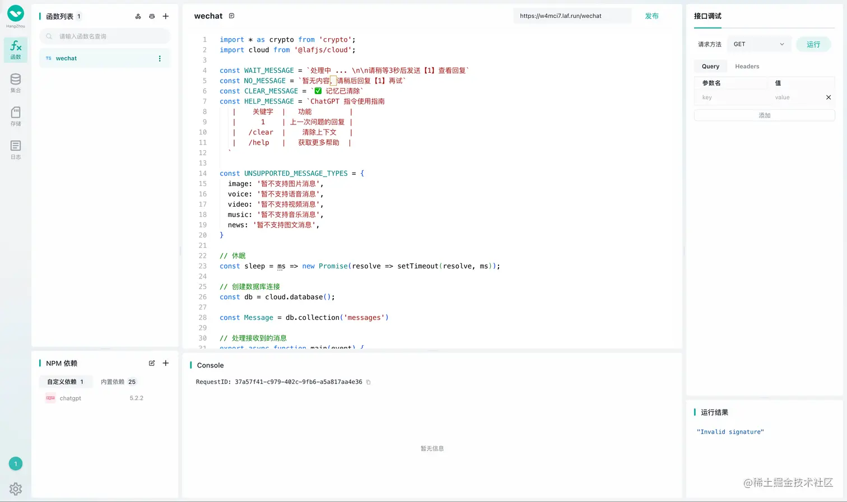Click the 暂无信息 placeholder in Console
The image size is (847, 502).
(x=432, y=449)
